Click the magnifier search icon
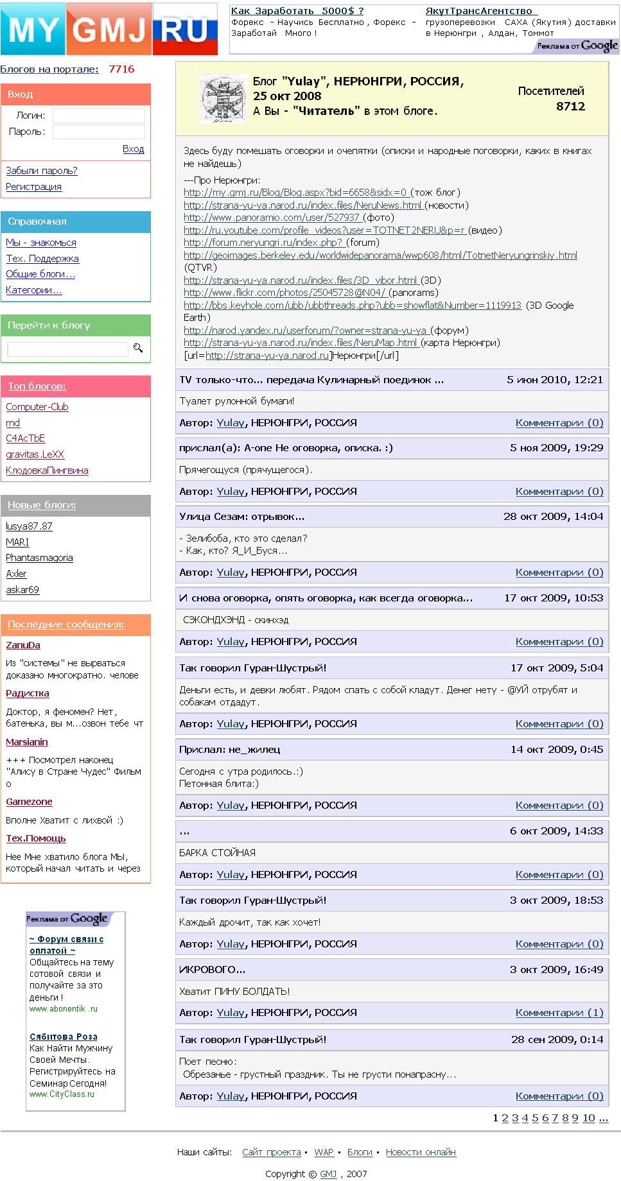This screenshot has height=1181, width=621. pos(137,348)
